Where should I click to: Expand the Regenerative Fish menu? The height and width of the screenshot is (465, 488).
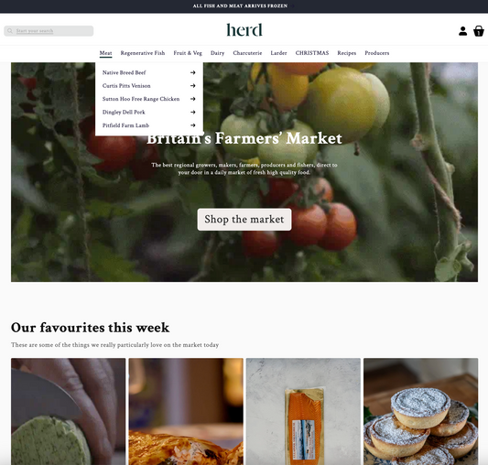pyautogui.click(x=143, y=53)
